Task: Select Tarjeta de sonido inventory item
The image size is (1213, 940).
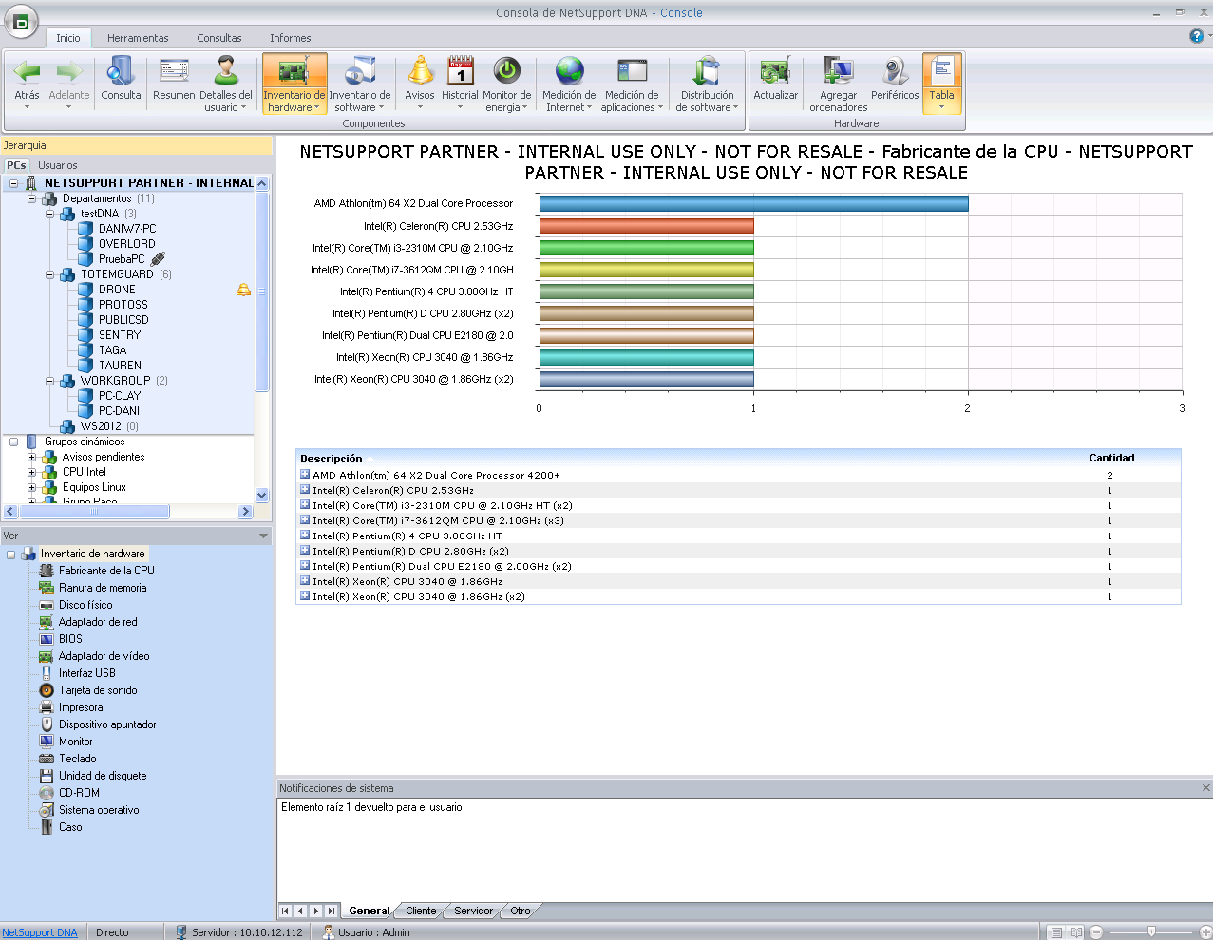Action: point(98,690)
